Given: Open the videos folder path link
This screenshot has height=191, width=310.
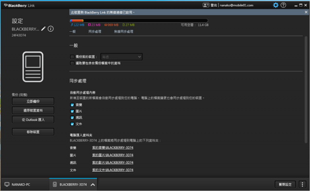Looking at the screenshot, I should coord(113,163).
